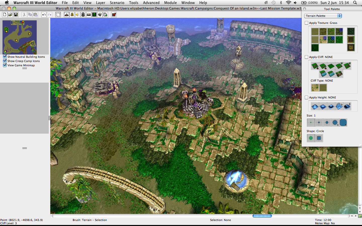
Task: Set brush shape to Circle
Action: [311, 138]
